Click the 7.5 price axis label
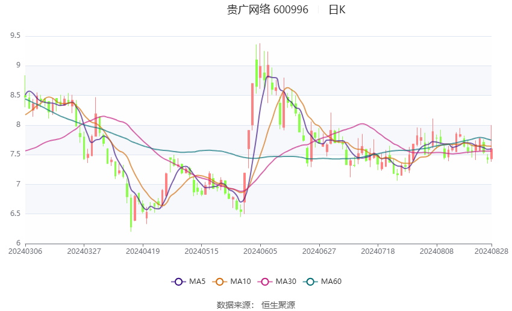 click(x=15, y=154)
